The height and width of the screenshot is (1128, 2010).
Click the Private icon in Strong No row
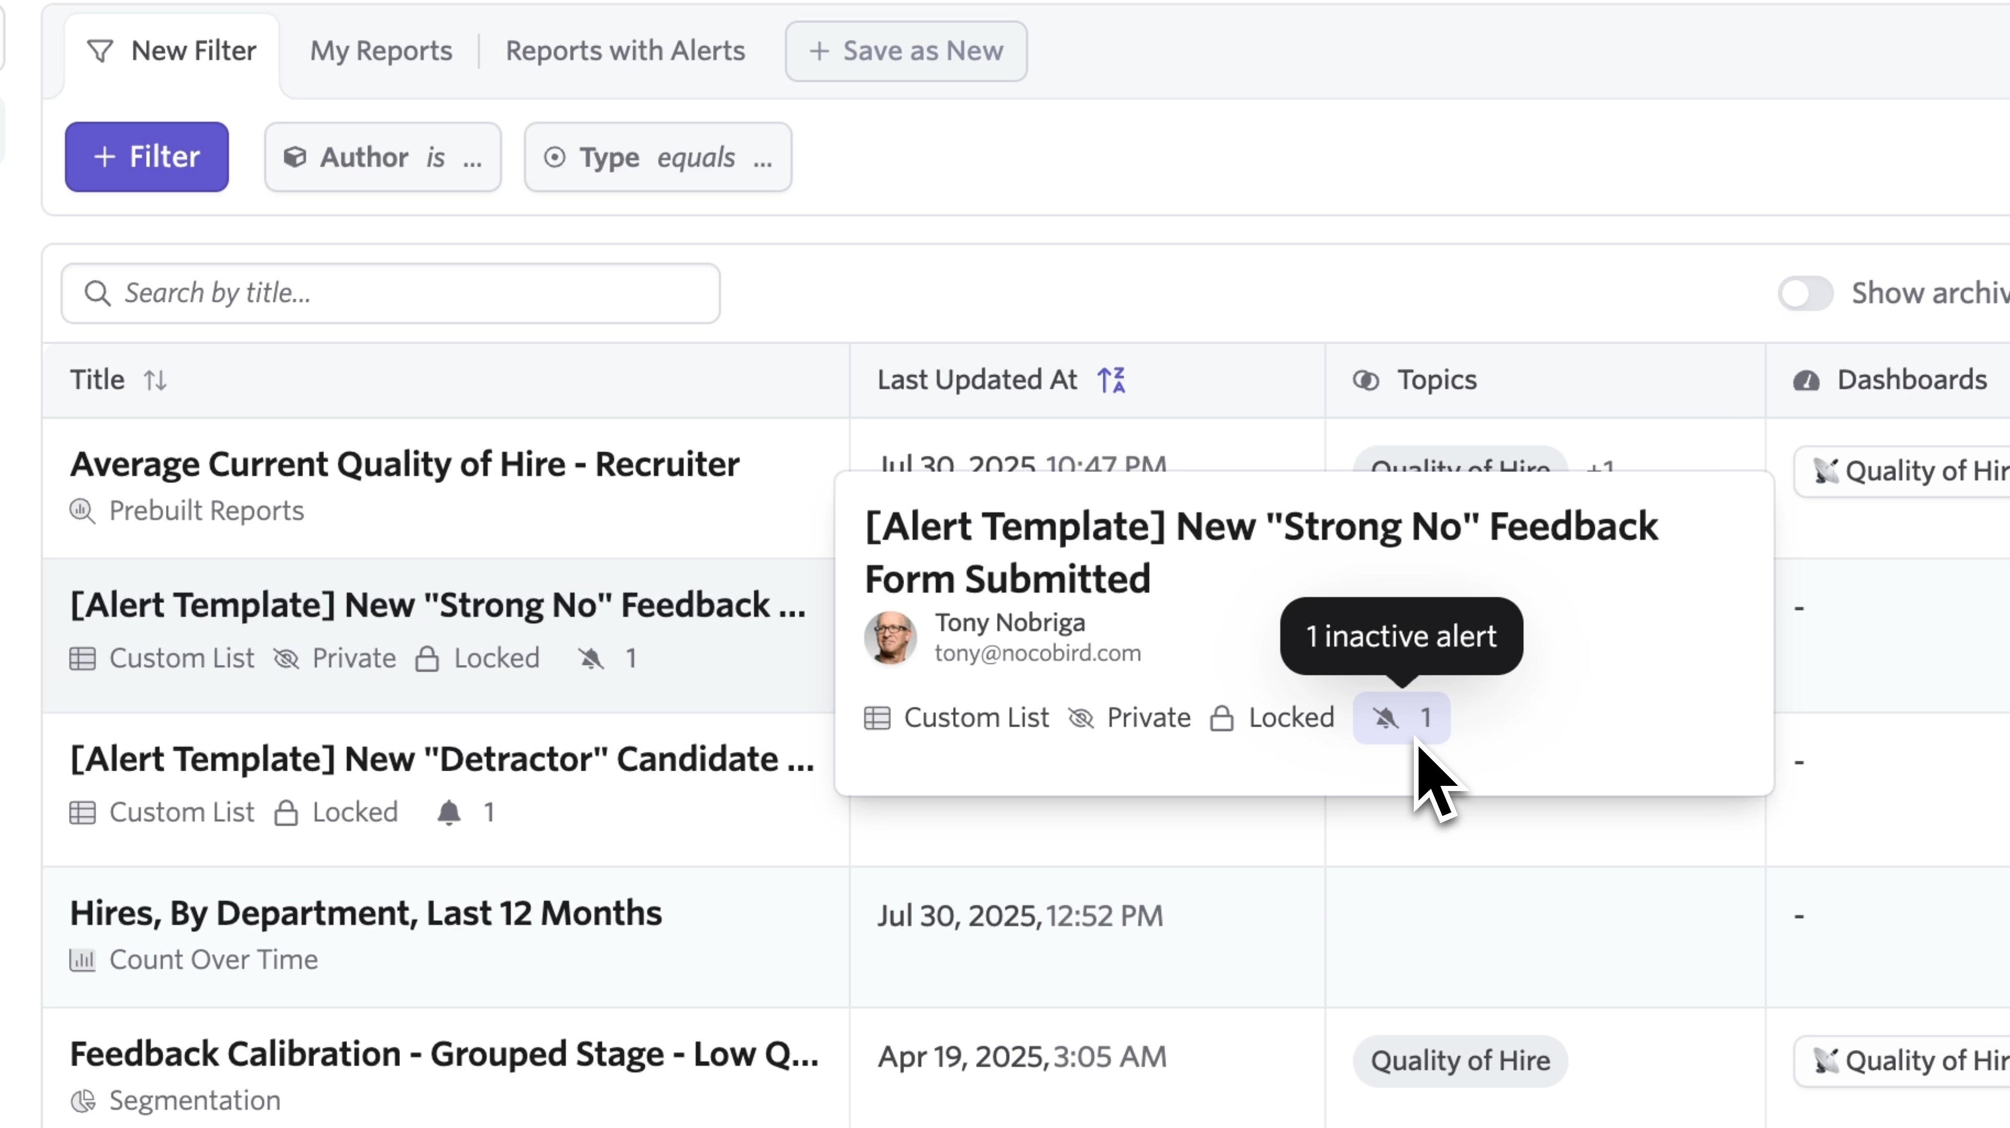[x=286, y=658]
